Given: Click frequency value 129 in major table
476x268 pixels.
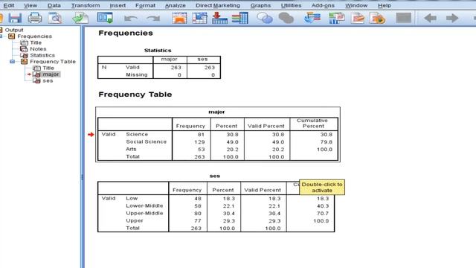Looking at the screenshot, I should tap(199, 142).
